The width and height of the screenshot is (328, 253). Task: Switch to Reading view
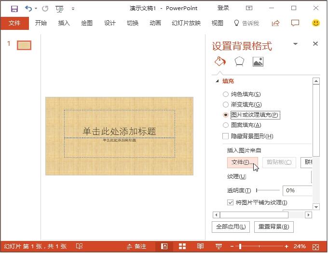pyautogui.click(x=200, y=246)
